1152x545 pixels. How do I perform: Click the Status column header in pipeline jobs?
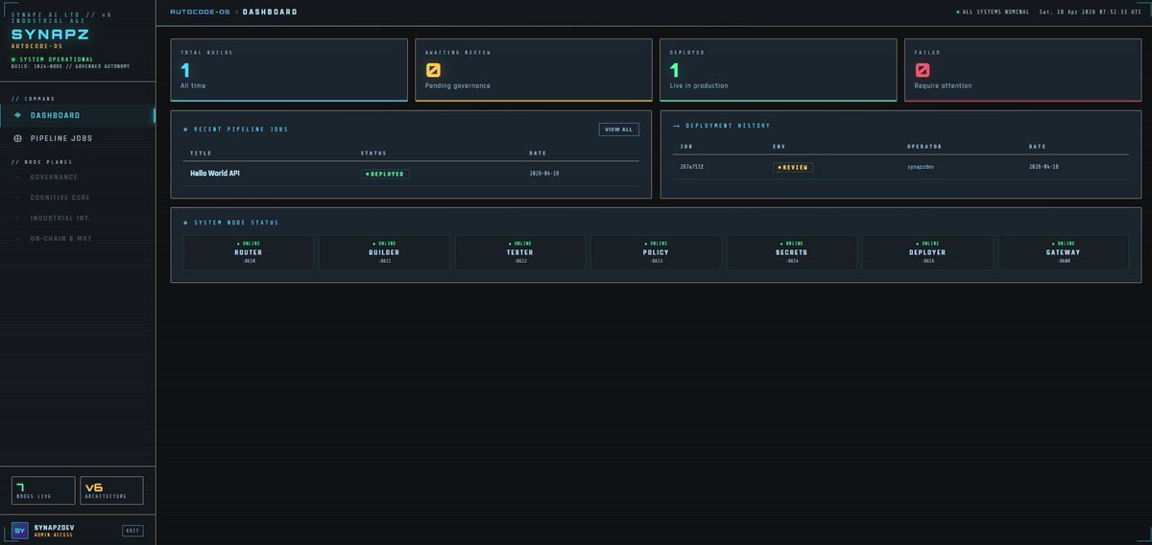pos(374,154)
